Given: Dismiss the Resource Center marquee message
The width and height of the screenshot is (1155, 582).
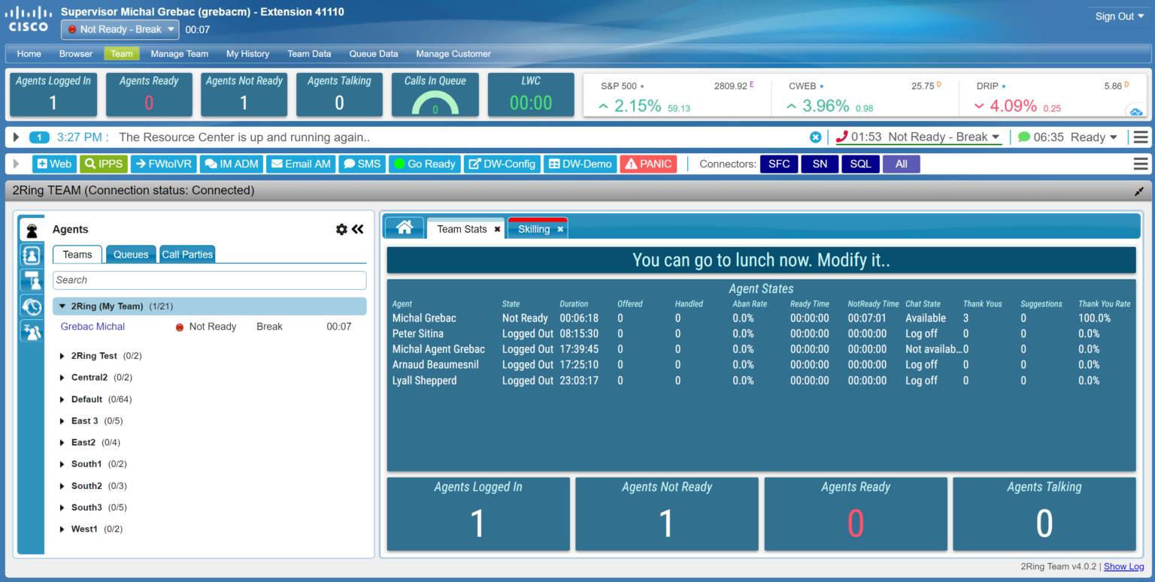Looking at the screenshot, I should (817, 137).
